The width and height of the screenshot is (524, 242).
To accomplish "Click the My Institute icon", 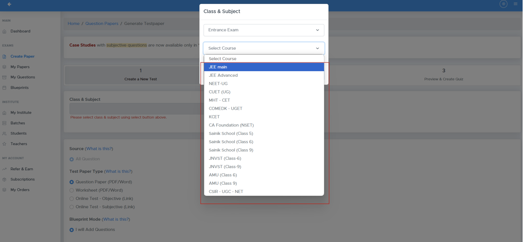I will (x=4, y=113).
